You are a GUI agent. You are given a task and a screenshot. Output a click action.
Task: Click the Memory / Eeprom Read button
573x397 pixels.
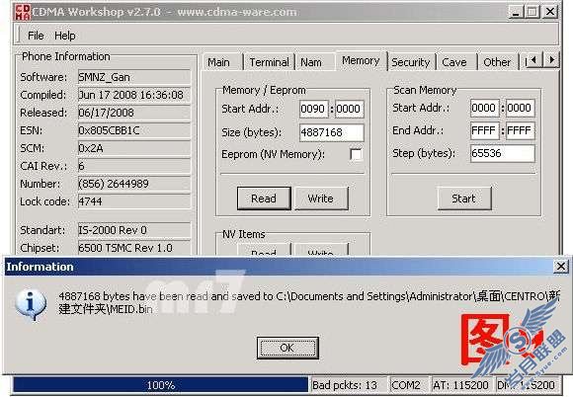click(x=264, y=198)
